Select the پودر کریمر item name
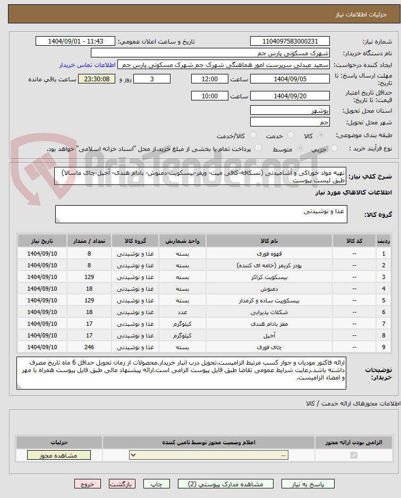Viewport: 401px width, 498px height. tap(269, 266)
